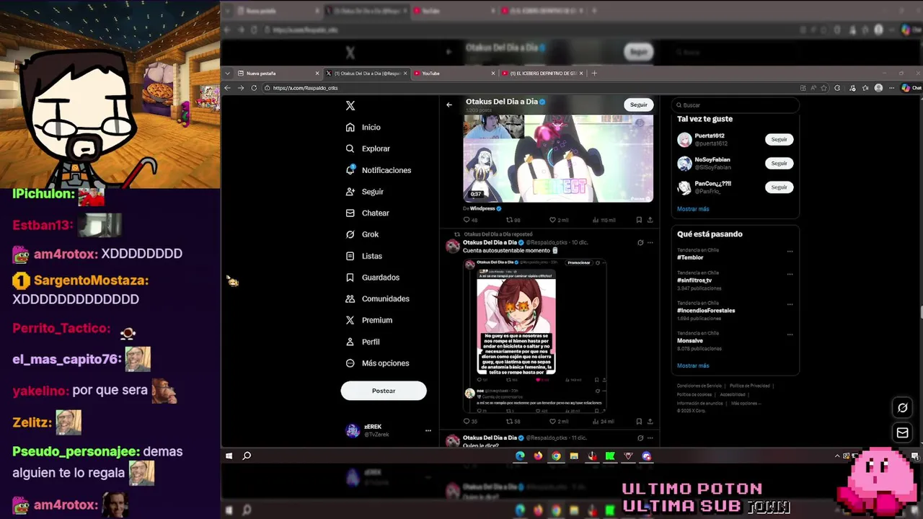Open Windows Start menu
923x519 pixels.
point(229,456)
